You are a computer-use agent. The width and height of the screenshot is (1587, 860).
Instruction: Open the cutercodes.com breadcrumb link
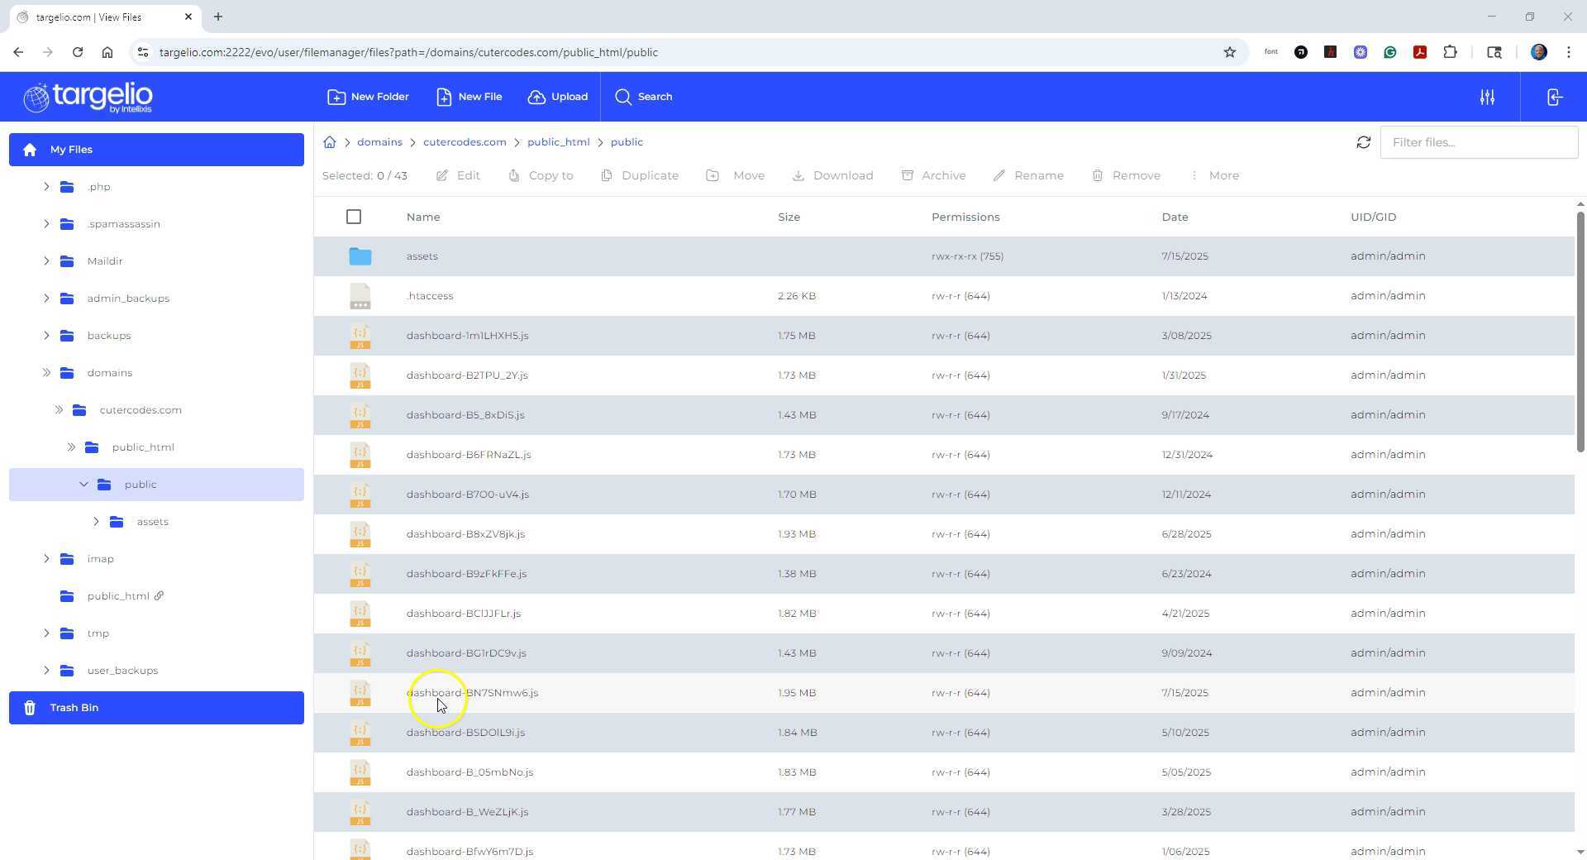coord(464,141)
